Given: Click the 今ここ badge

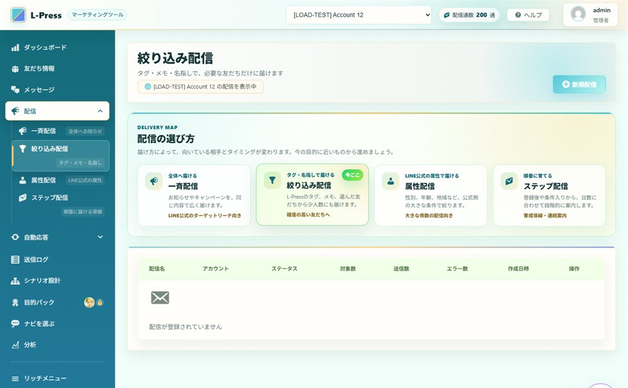Looking at the screenshot, I should (x=352, y=175).
